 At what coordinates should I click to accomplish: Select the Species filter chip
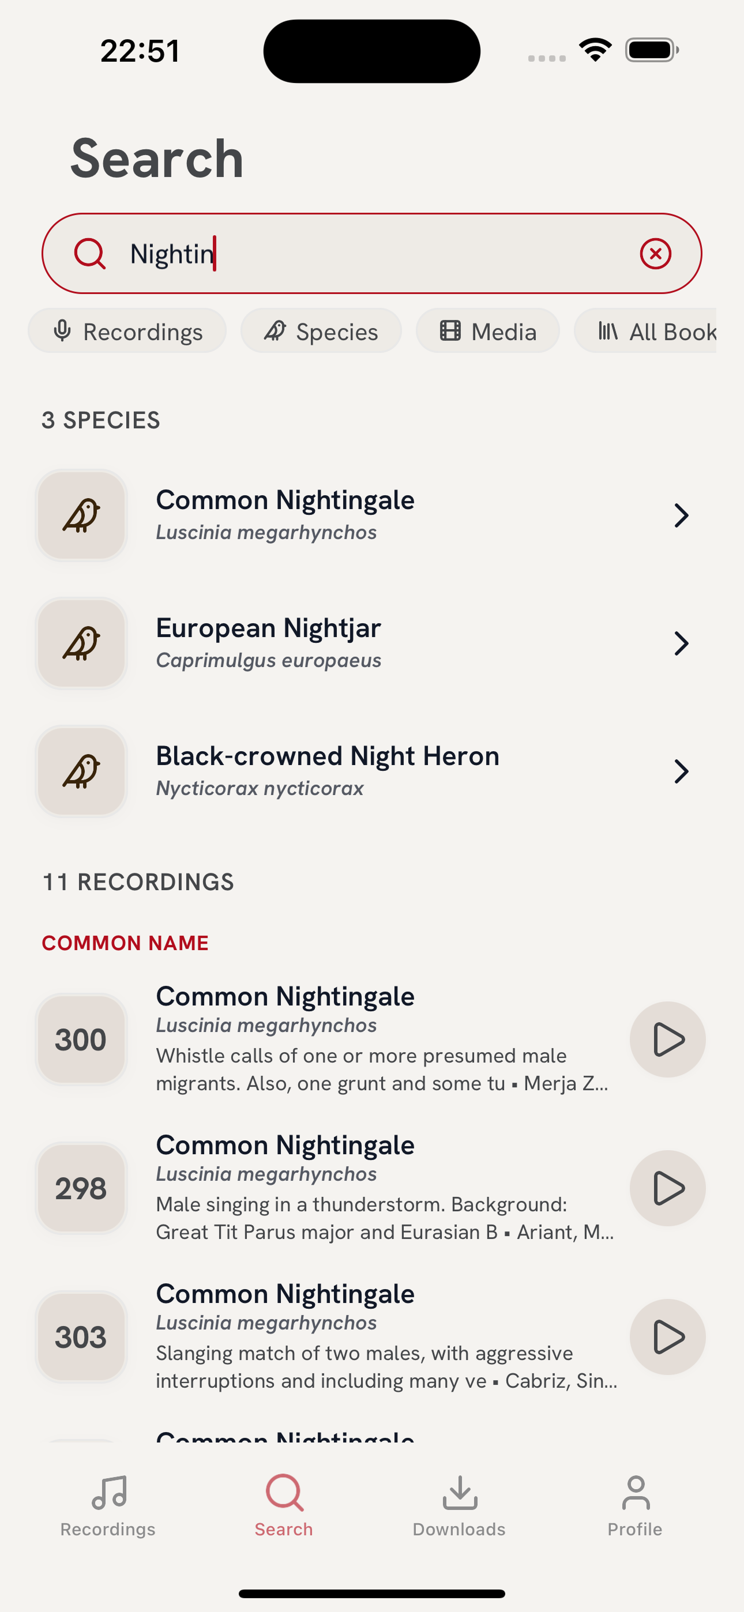[321, 331]
